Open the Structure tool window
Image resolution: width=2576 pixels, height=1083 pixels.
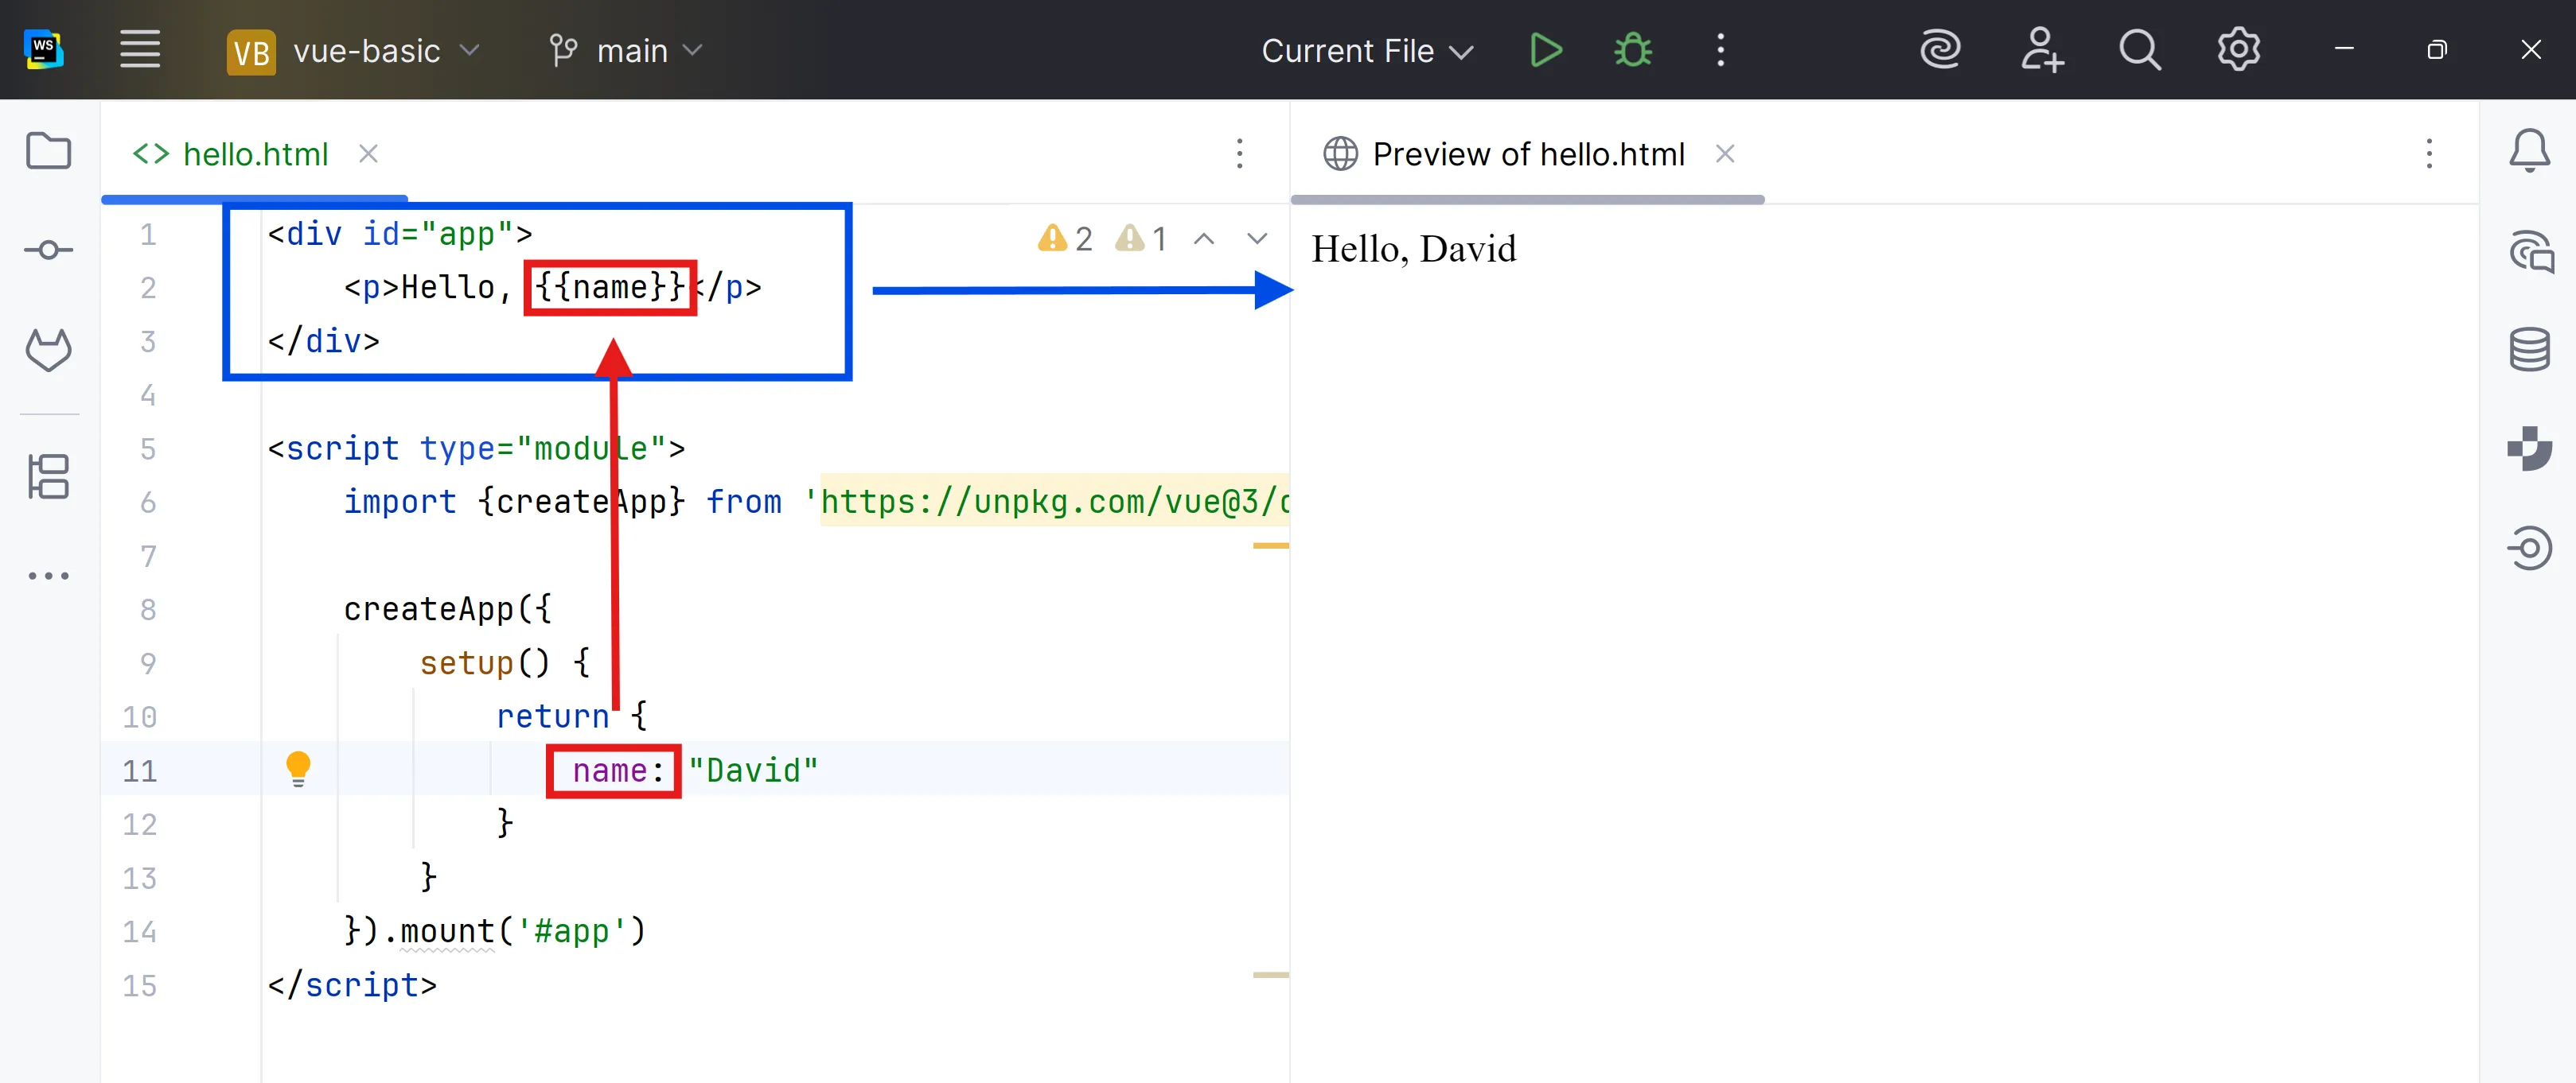click(48, 476)
